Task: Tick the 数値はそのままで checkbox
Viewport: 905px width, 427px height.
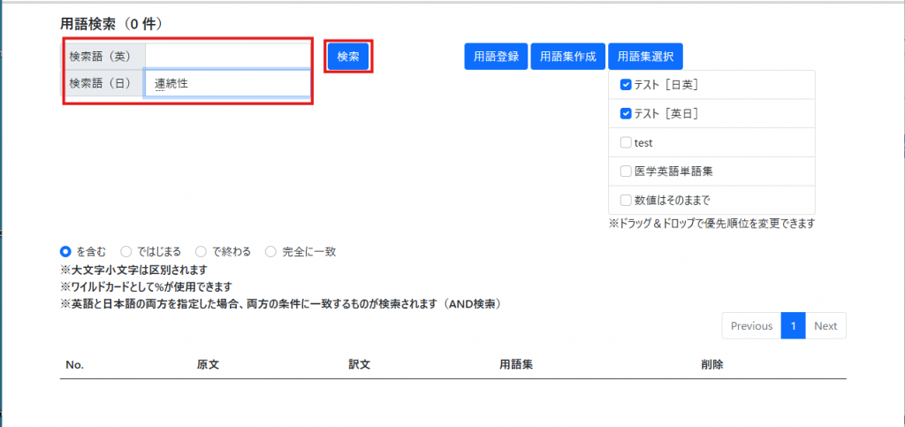Action: point(626,200)
